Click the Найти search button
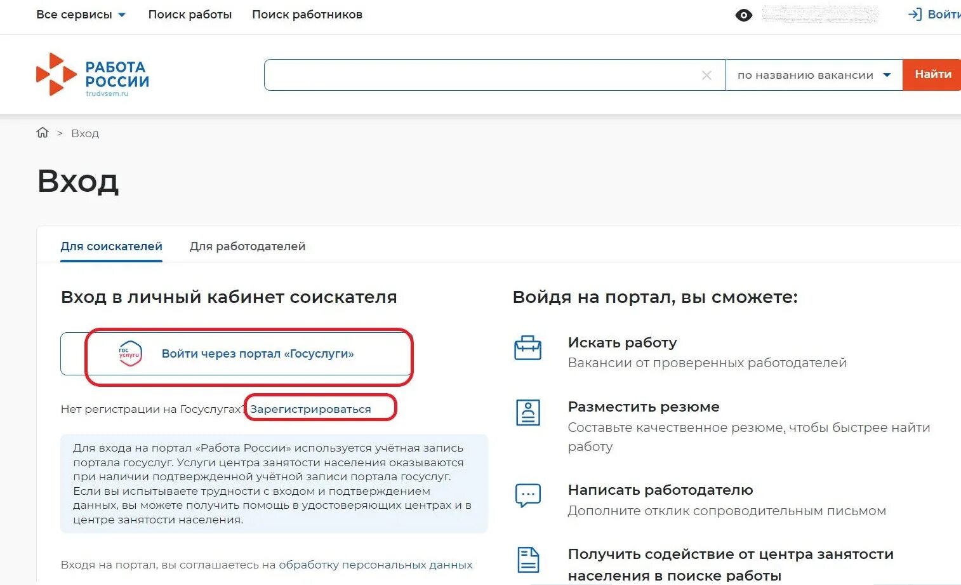This screenshot has width=961, height=585. pos(932,75)
